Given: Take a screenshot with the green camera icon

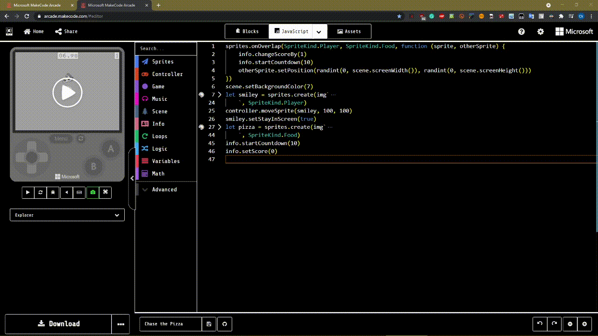Looking at the screenshot, I should [93, 192].
